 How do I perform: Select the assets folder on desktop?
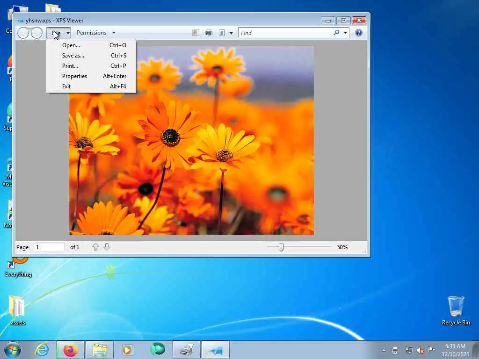click(18, 310)
